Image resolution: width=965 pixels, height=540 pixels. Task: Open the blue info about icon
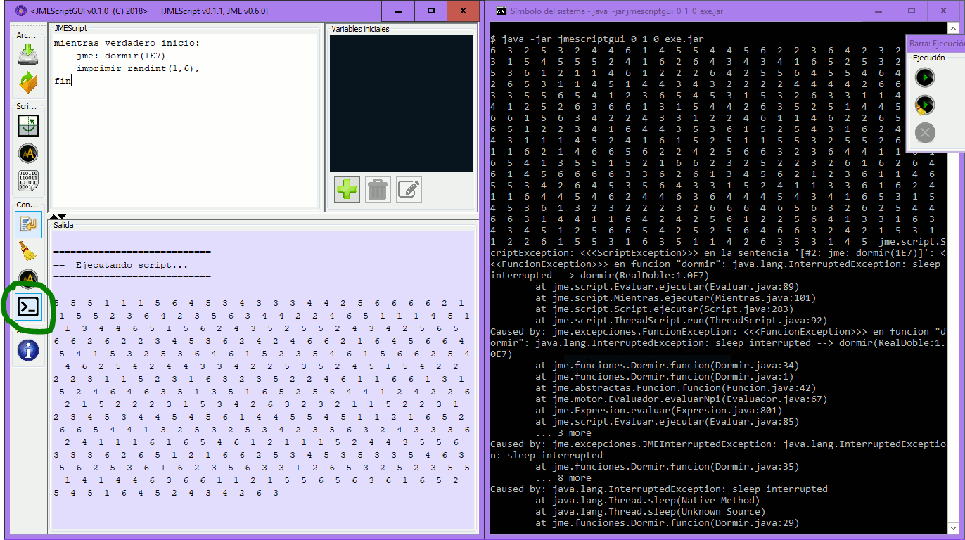point(28,350)
